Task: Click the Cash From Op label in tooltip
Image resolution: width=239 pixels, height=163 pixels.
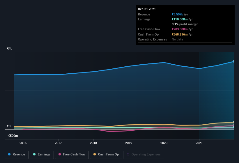Action: [148, 34]
